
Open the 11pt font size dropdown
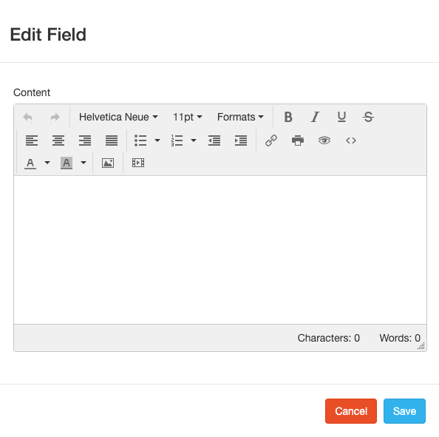[x=187, y=117]
